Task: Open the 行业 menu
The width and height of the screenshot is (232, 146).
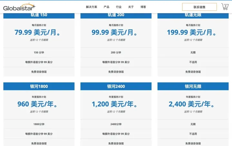Action: 119,7
